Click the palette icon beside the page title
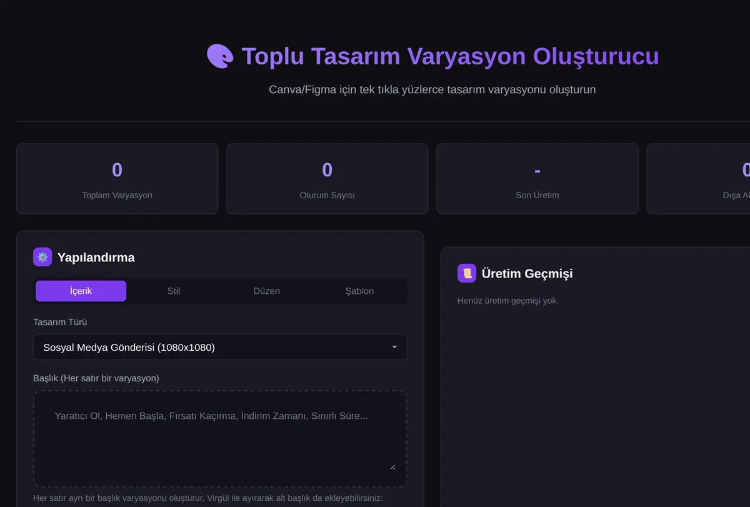Image resolution: width=750 pixels, height=507 pixels. (x=220, y=56)
